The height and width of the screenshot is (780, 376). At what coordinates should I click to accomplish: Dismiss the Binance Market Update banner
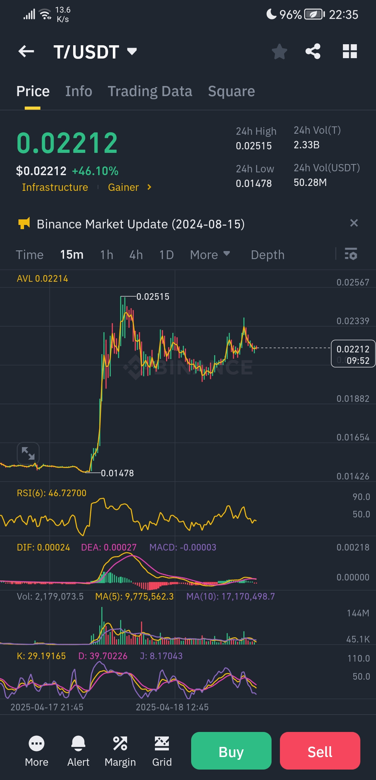click(354, 223)
